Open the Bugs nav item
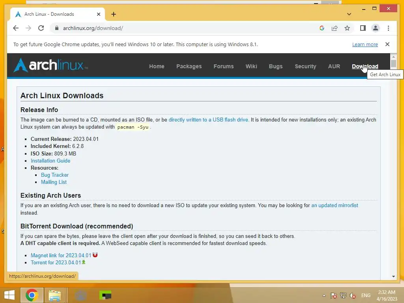This screenshot has width=404, height=303. click(276, 66)
